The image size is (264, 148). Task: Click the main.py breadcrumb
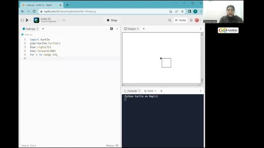(27, 35)
